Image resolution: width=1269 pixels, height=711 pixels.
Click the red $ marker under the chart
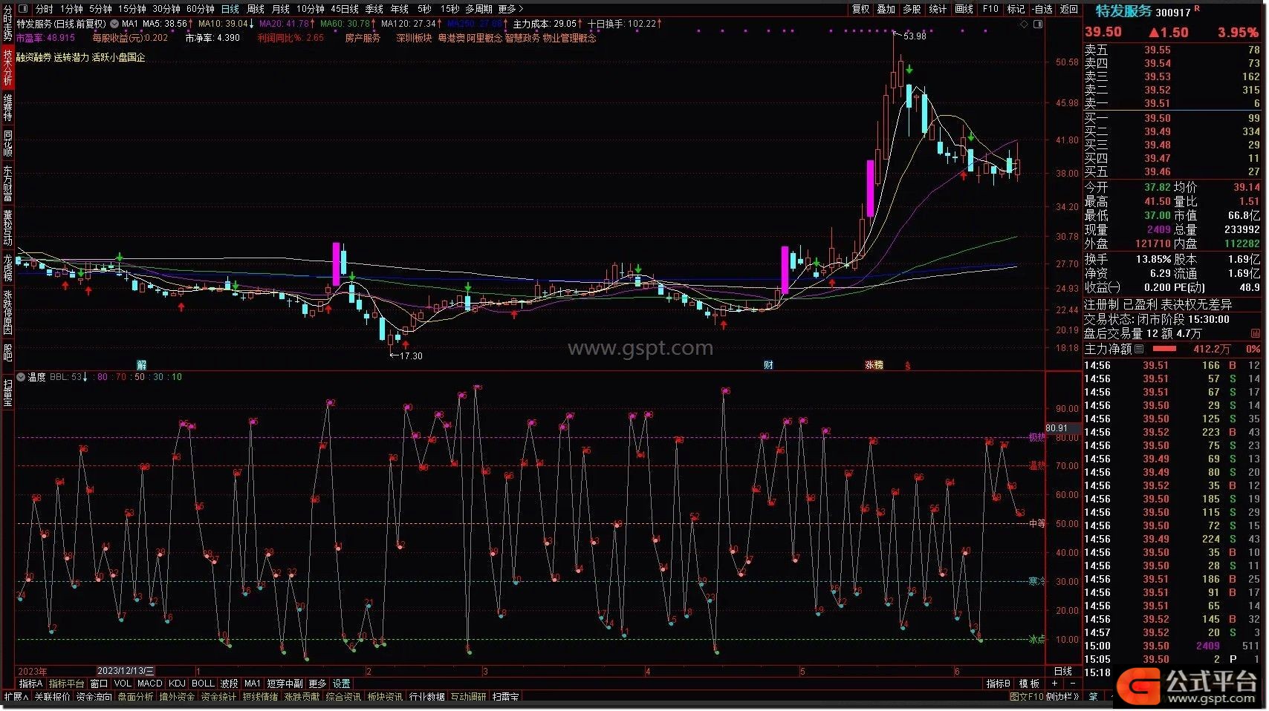coord(907,366)
